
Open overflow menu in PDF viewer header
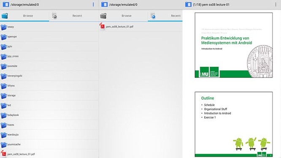[276, 5]
